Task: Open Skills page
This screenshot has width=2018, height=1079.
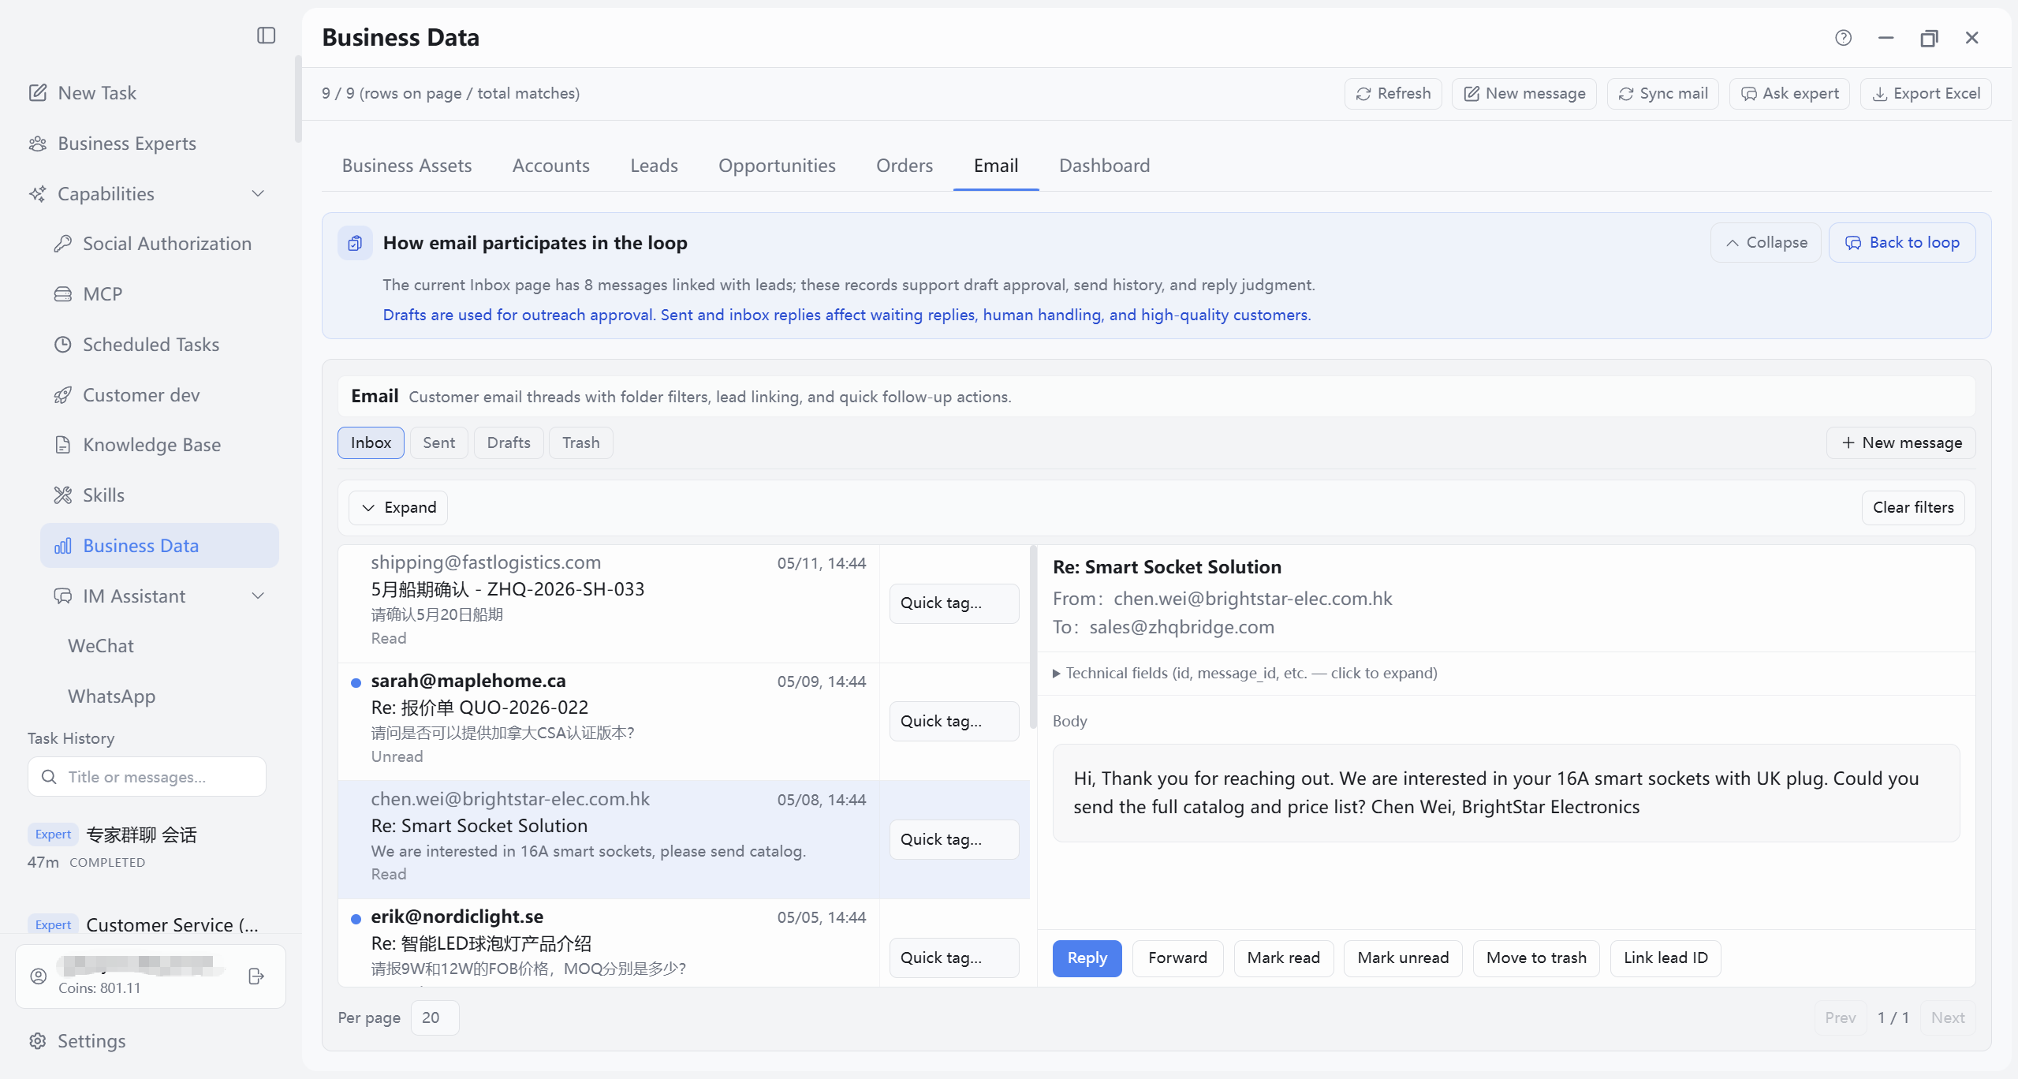Action: (89, 495)
